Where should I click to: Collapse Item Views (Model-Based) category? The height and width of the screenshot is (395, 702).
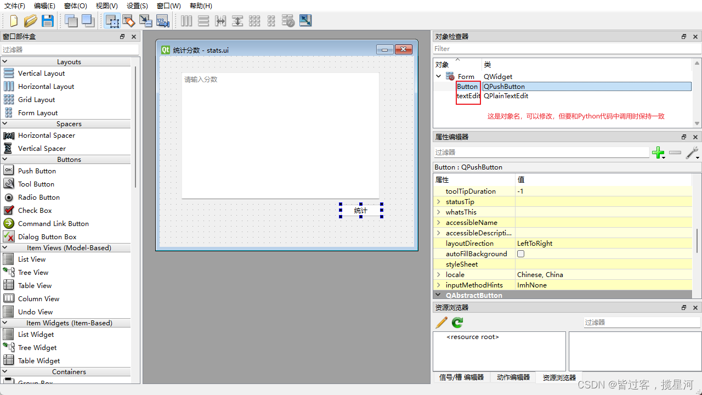pyautogui.click(x=5, y=248)
